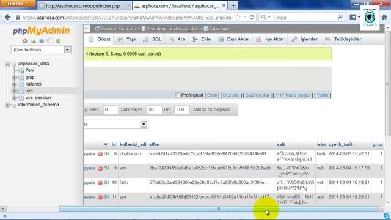Screen dimensions: 391x220
Task: Click the Yenile link
Action: tap(323, 95)
